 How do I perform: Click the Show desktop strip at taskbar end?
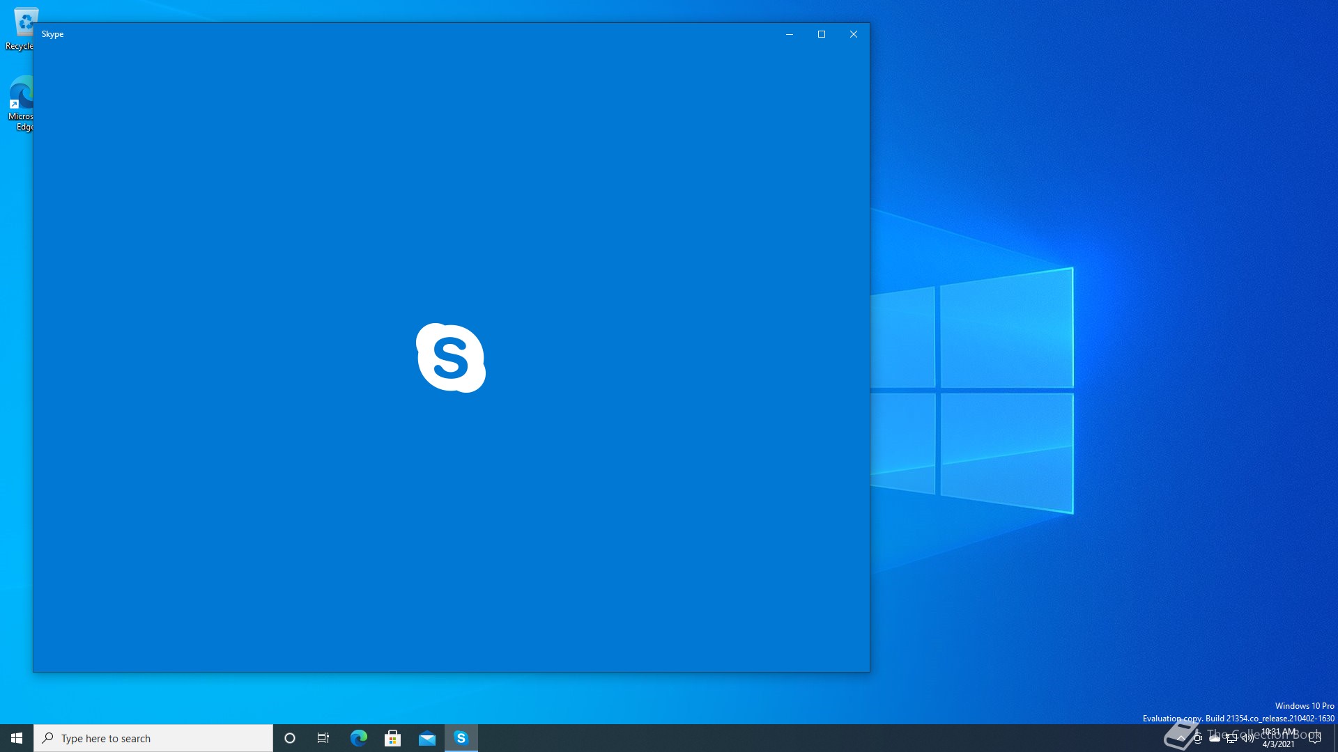pyautogui.click(x=1335, y=738)
